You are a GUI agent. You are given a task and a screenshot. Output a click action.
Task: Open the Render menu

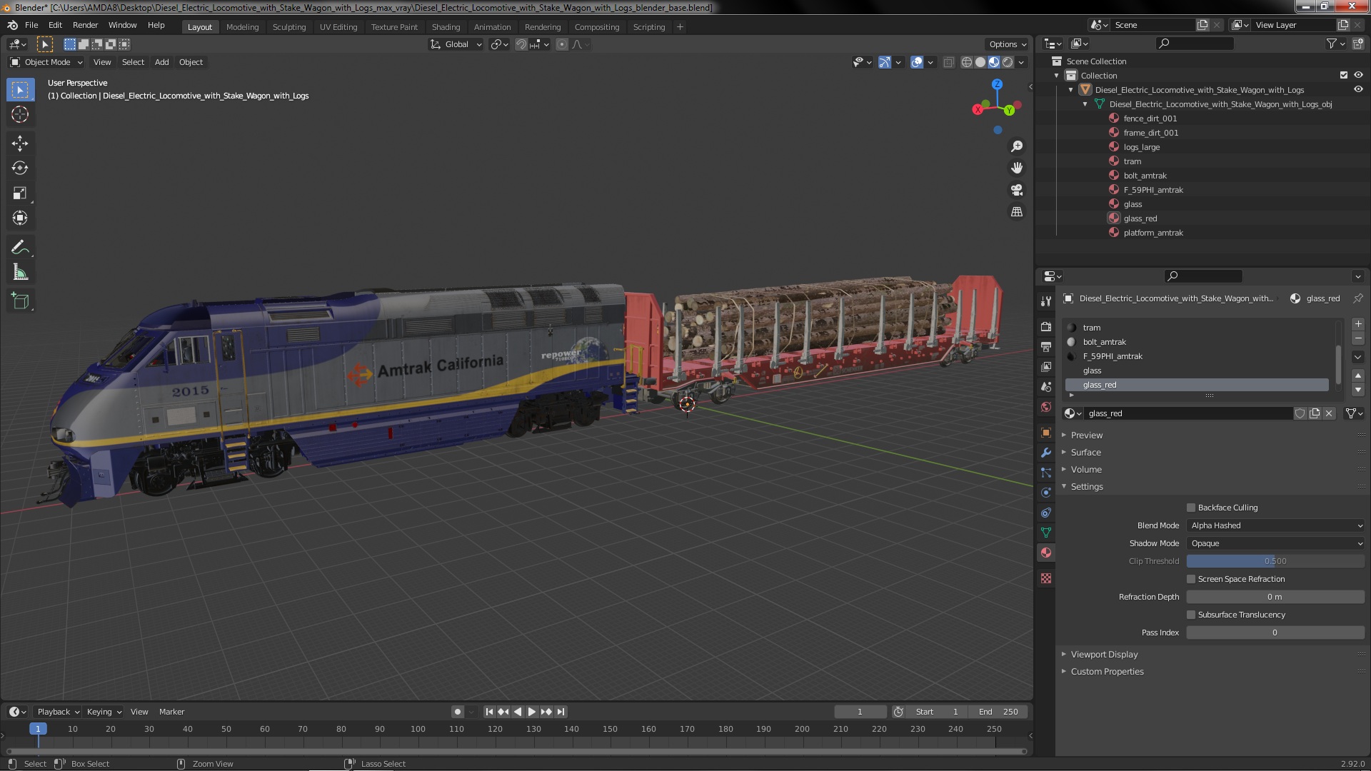click(x=85, y=25)
